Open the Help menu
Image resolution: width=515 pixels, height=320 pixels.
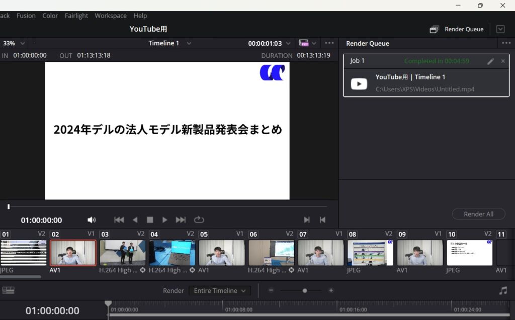pos(140,16)
